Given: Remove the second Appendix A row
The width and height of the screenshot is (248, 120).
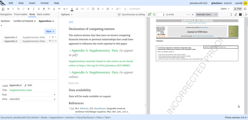Looking at the screenshot, I should point(56,41).
